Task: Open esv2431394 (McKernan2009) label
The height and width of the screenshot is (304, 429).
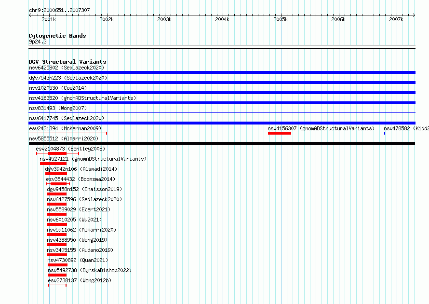Action: click(x=65, y=128)
